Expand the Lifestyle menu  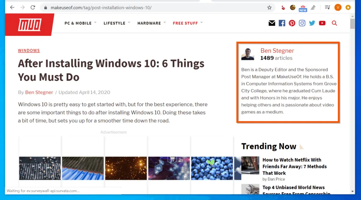point(117,23)
